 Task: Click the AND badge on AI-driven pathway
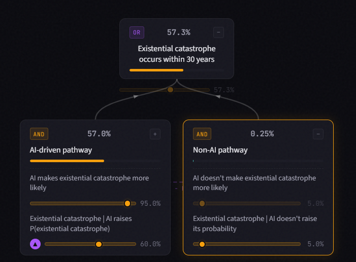(39, 134)
